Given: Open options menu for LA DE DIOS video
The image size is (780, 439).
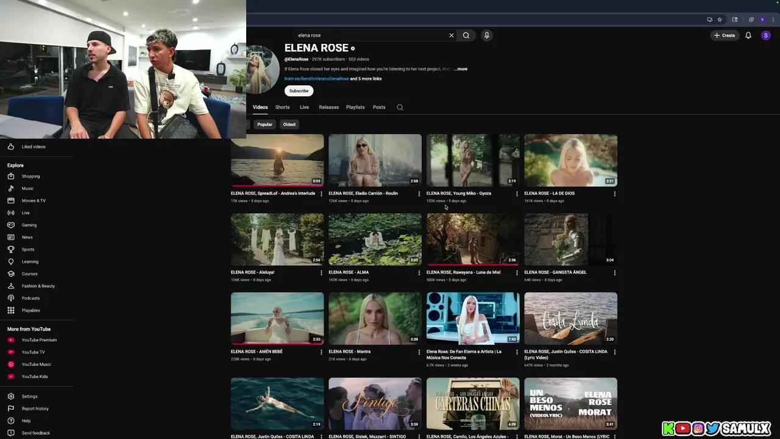Looking at the screenshot, I should [x=614, y=194].
